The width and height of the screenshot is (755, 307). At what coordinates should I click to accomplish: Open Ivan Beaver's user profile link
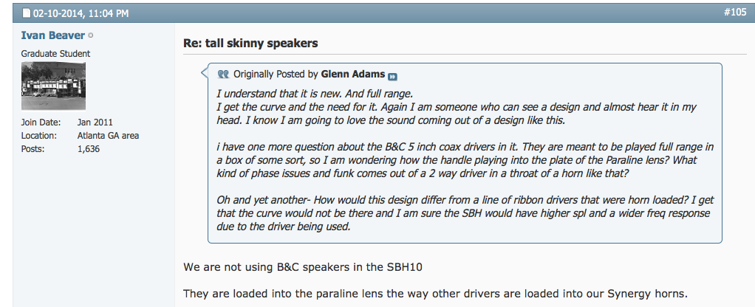tap(53, 35)
